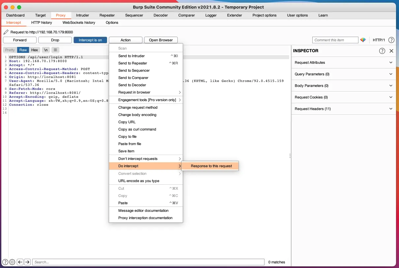
Task: Open Request in browser submenu
Action: [x=146, y=92]
